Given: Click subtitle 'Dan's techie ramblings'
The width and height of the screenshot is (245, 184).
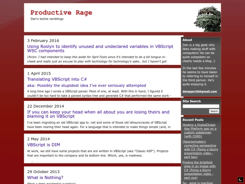Looking at the screenshot, I should pyautogui.click(x=47, y=19).
